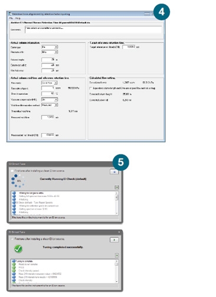
Task: Click the green expand icon in the running EI Check window
Action: click(x=117, y=187)
